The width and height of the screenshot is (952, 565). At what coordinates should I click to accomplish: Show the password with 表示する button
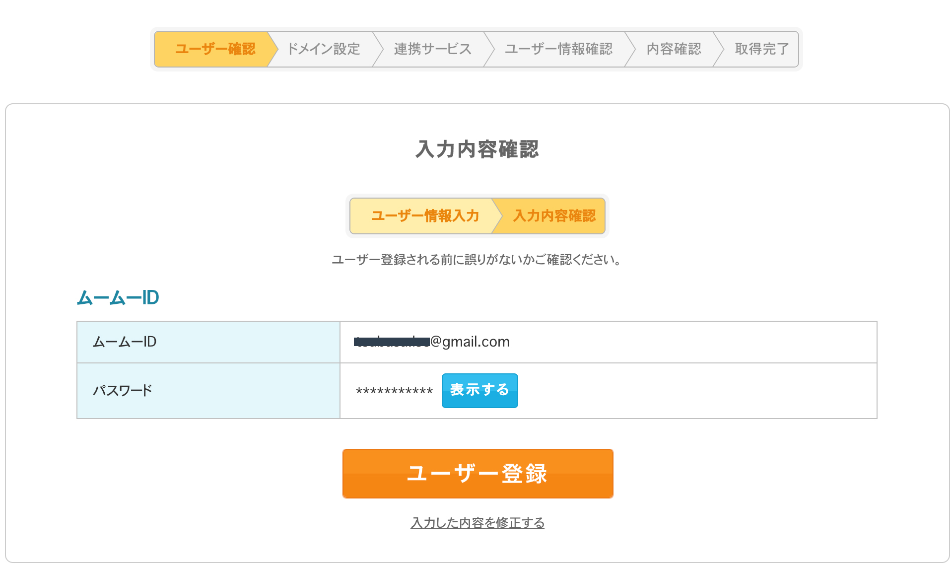click(x=479, y=390)
